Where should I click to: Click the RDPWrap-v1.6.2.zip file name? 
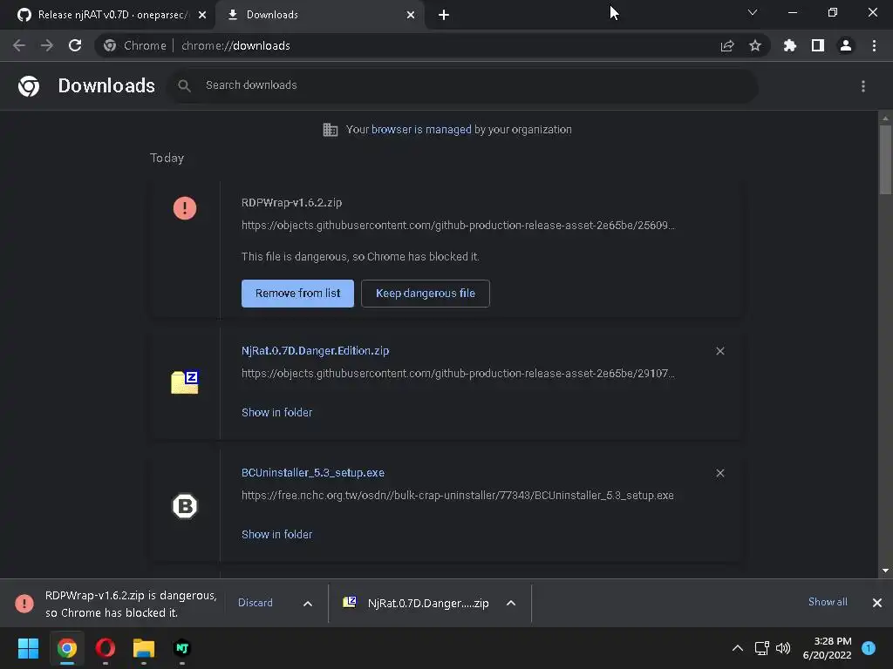coord(291,202)
